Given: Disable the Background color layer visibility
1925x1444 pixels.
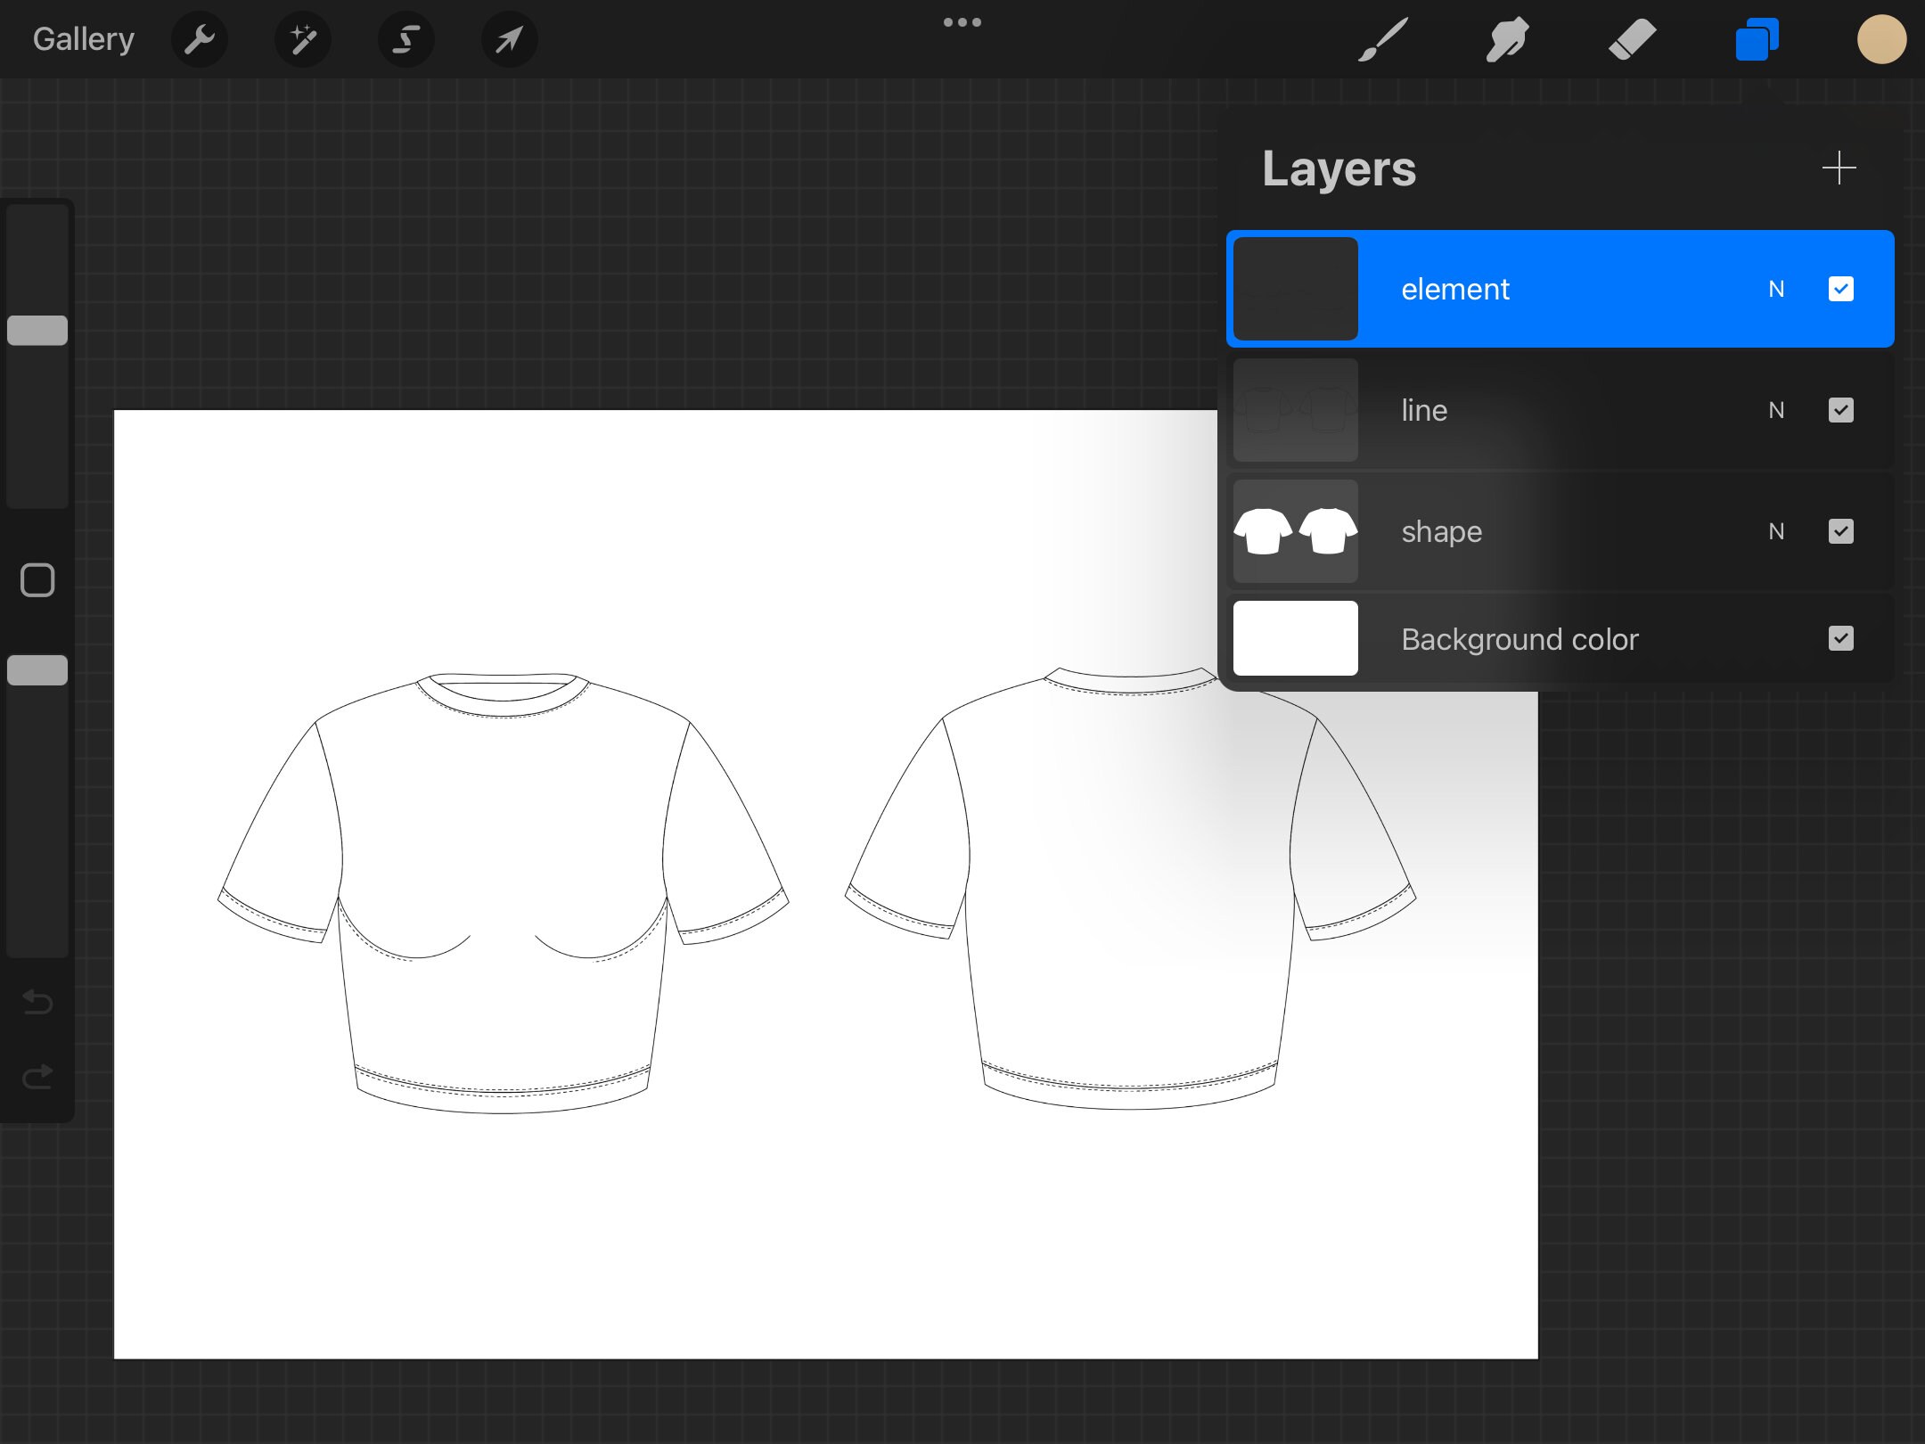Looking at the screenshot, I should [1840, 638].
